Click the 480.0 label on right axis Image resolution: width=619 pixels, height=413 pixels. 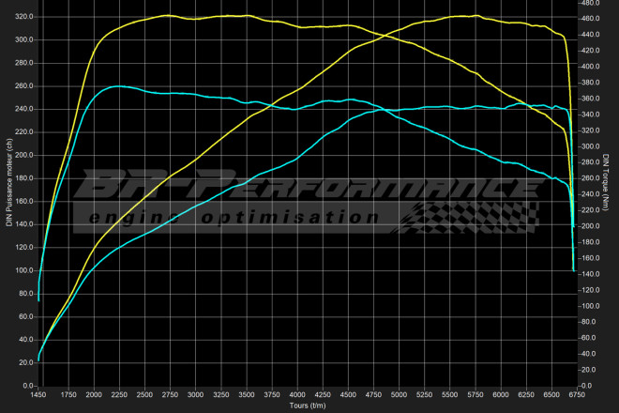(x=590, y=3)
